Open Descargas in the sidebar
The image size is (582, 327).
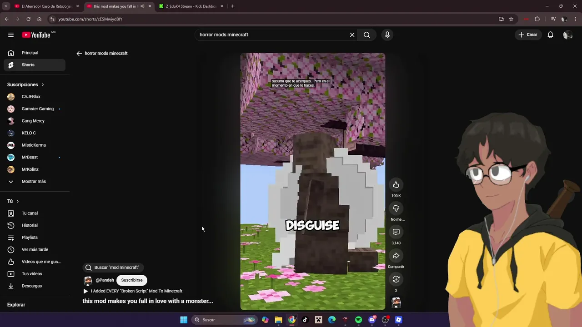point(34,286)
